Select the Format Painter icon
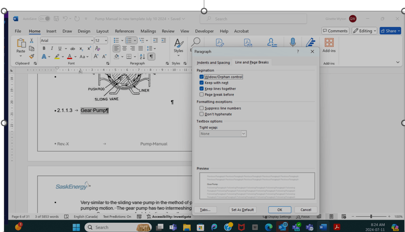The image size is (405, 232). click(x=32, y=56)
